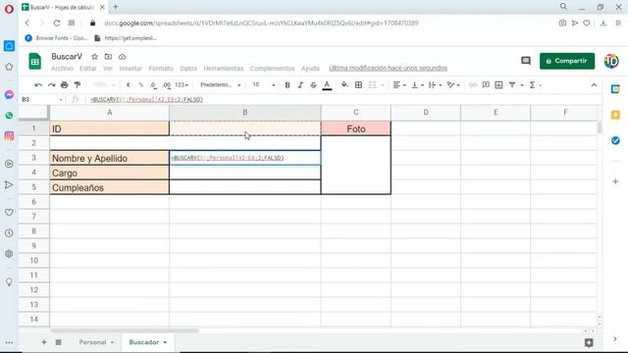This screenshot has width=628, height=353.
Task: Redo the last undone action
Action: tap(51, 85)
